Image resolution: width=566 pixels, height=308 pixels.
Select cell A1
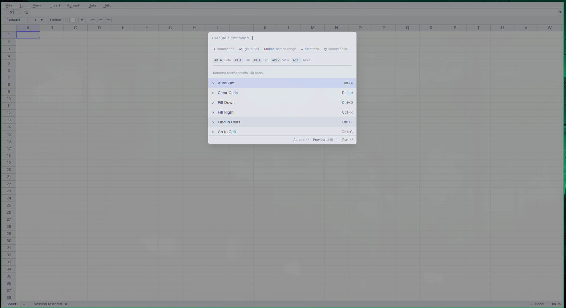point(28,35)
